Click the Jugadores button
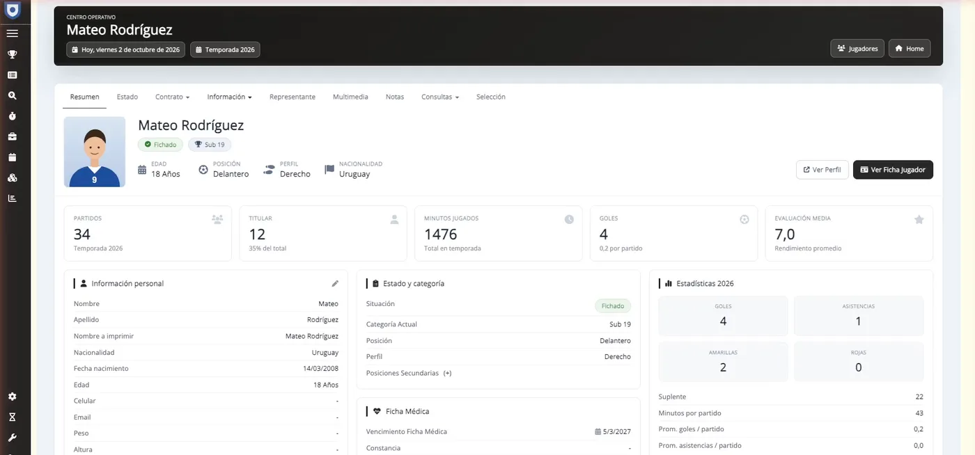Screen dimensions: 975x455 pyautogui.click(x=857, y=49)
